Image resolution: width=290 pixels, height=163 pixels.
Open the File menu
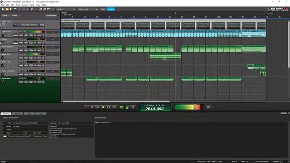pos(2,5)
